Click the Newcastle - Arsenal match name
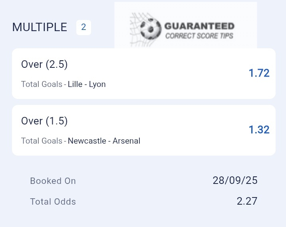This screenshot has width=286, height=227. pyautogui.click(x=104, y=141)
